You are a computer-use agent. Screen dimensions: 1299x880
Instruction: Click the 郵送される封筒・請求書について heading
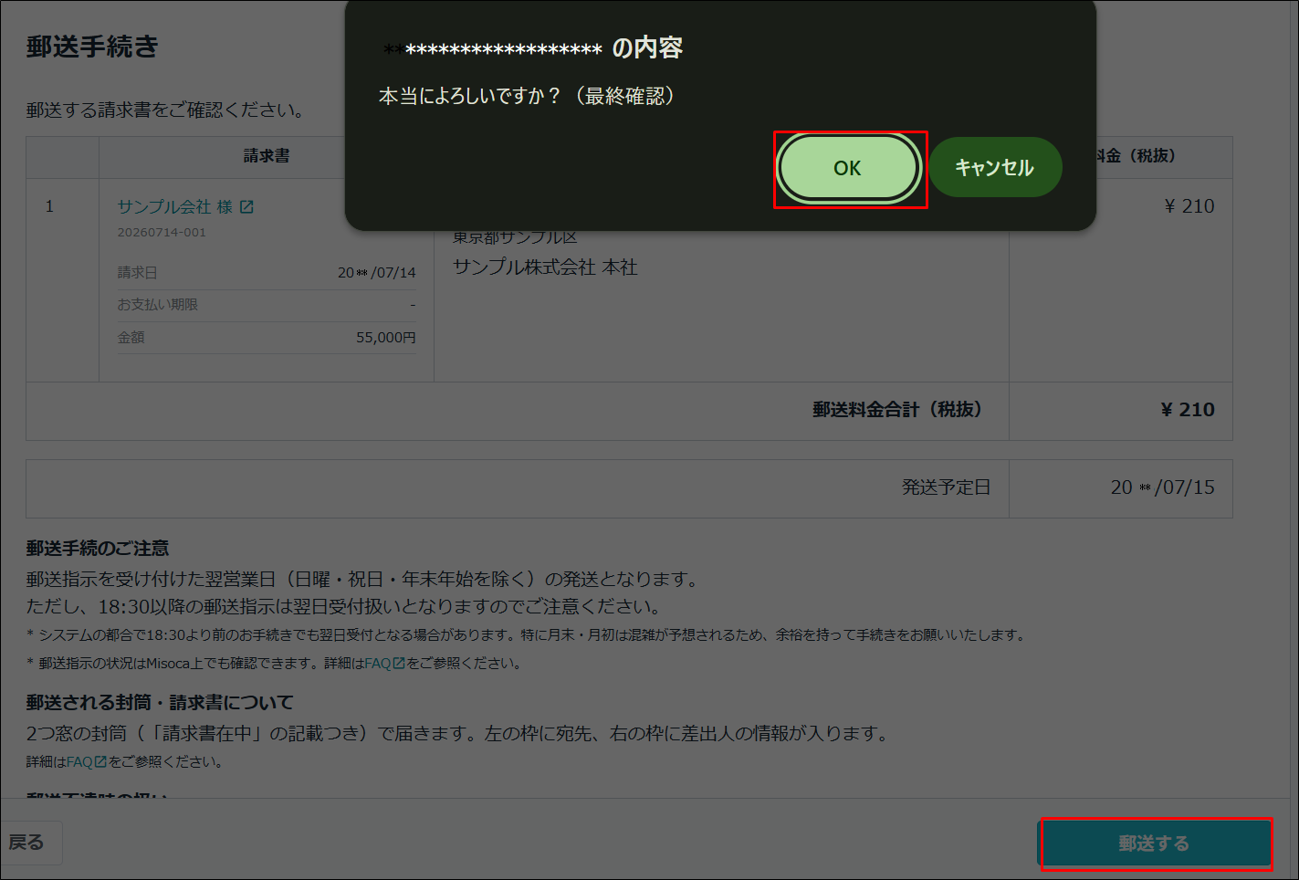coord(160,703)
